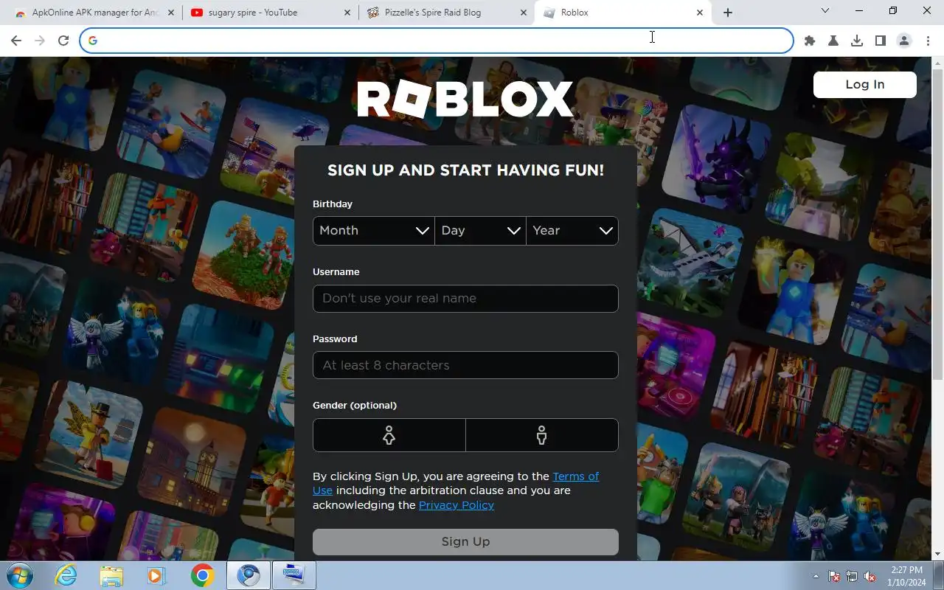Image resolution: width=944 pixels, height=590 pixels.
Task: Open the Chrome Labs flask icon
Action: [x=833, y=41]
